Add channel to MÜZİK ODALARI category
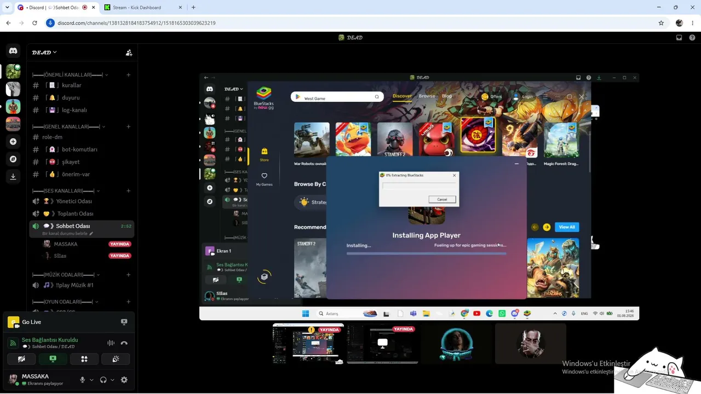701x394 pixels. point(129,275)
